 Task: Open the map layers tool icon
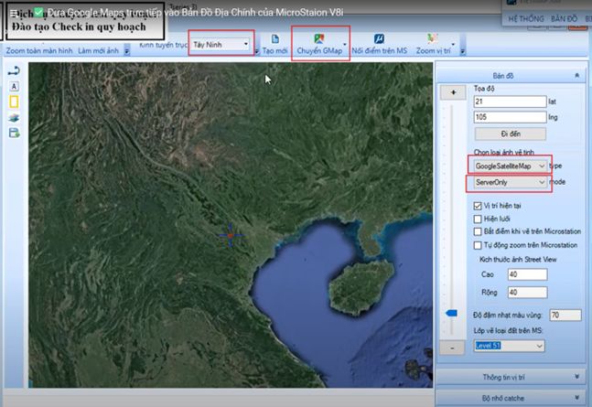(14, 118)
